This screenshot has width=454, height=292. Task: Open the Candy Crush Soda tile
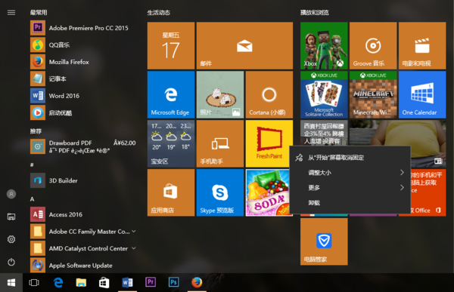(x=268, y=192)
